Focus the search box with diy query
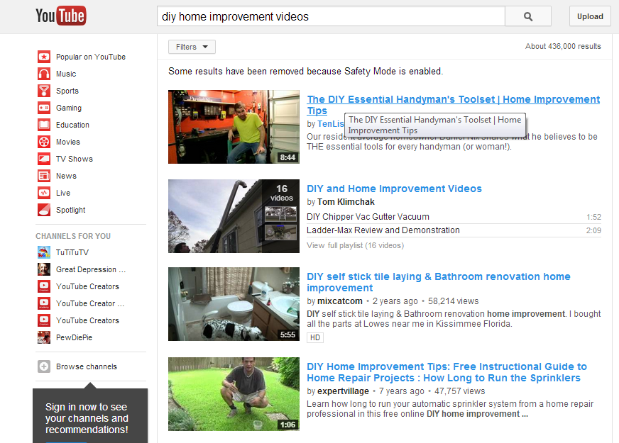The height and width of the screenshot is (443, 619). (331, 16)
